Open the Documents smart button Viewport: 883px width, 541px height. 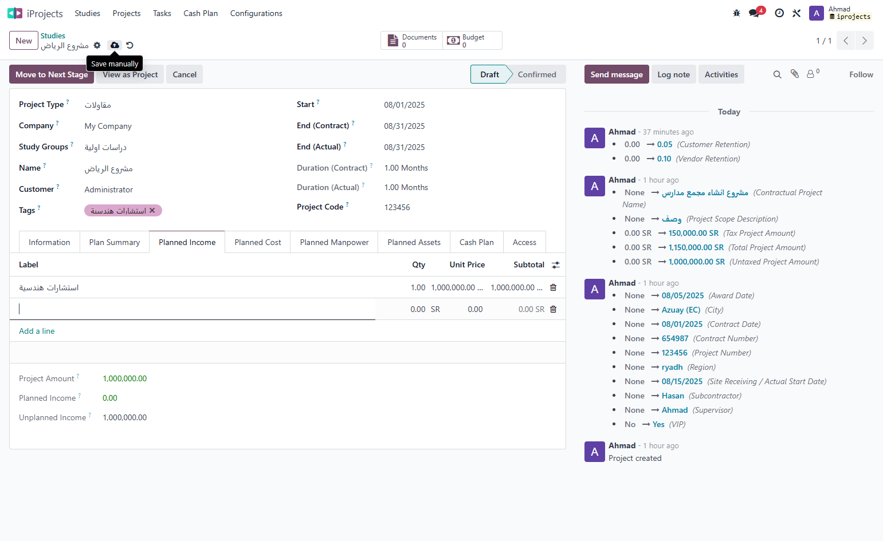click(x=412, y=41)
